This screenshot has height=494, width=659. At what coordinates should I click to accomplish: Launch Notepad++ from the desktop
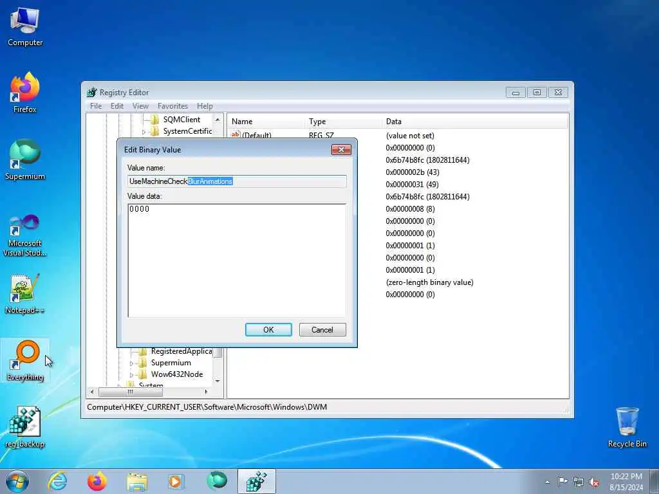tap(25, 294)
